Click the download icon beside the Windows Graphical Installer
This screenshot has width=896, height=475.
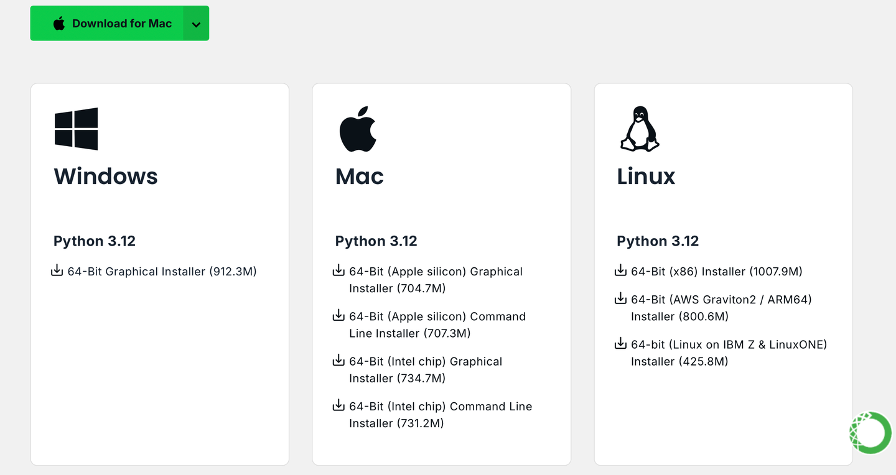57,270
